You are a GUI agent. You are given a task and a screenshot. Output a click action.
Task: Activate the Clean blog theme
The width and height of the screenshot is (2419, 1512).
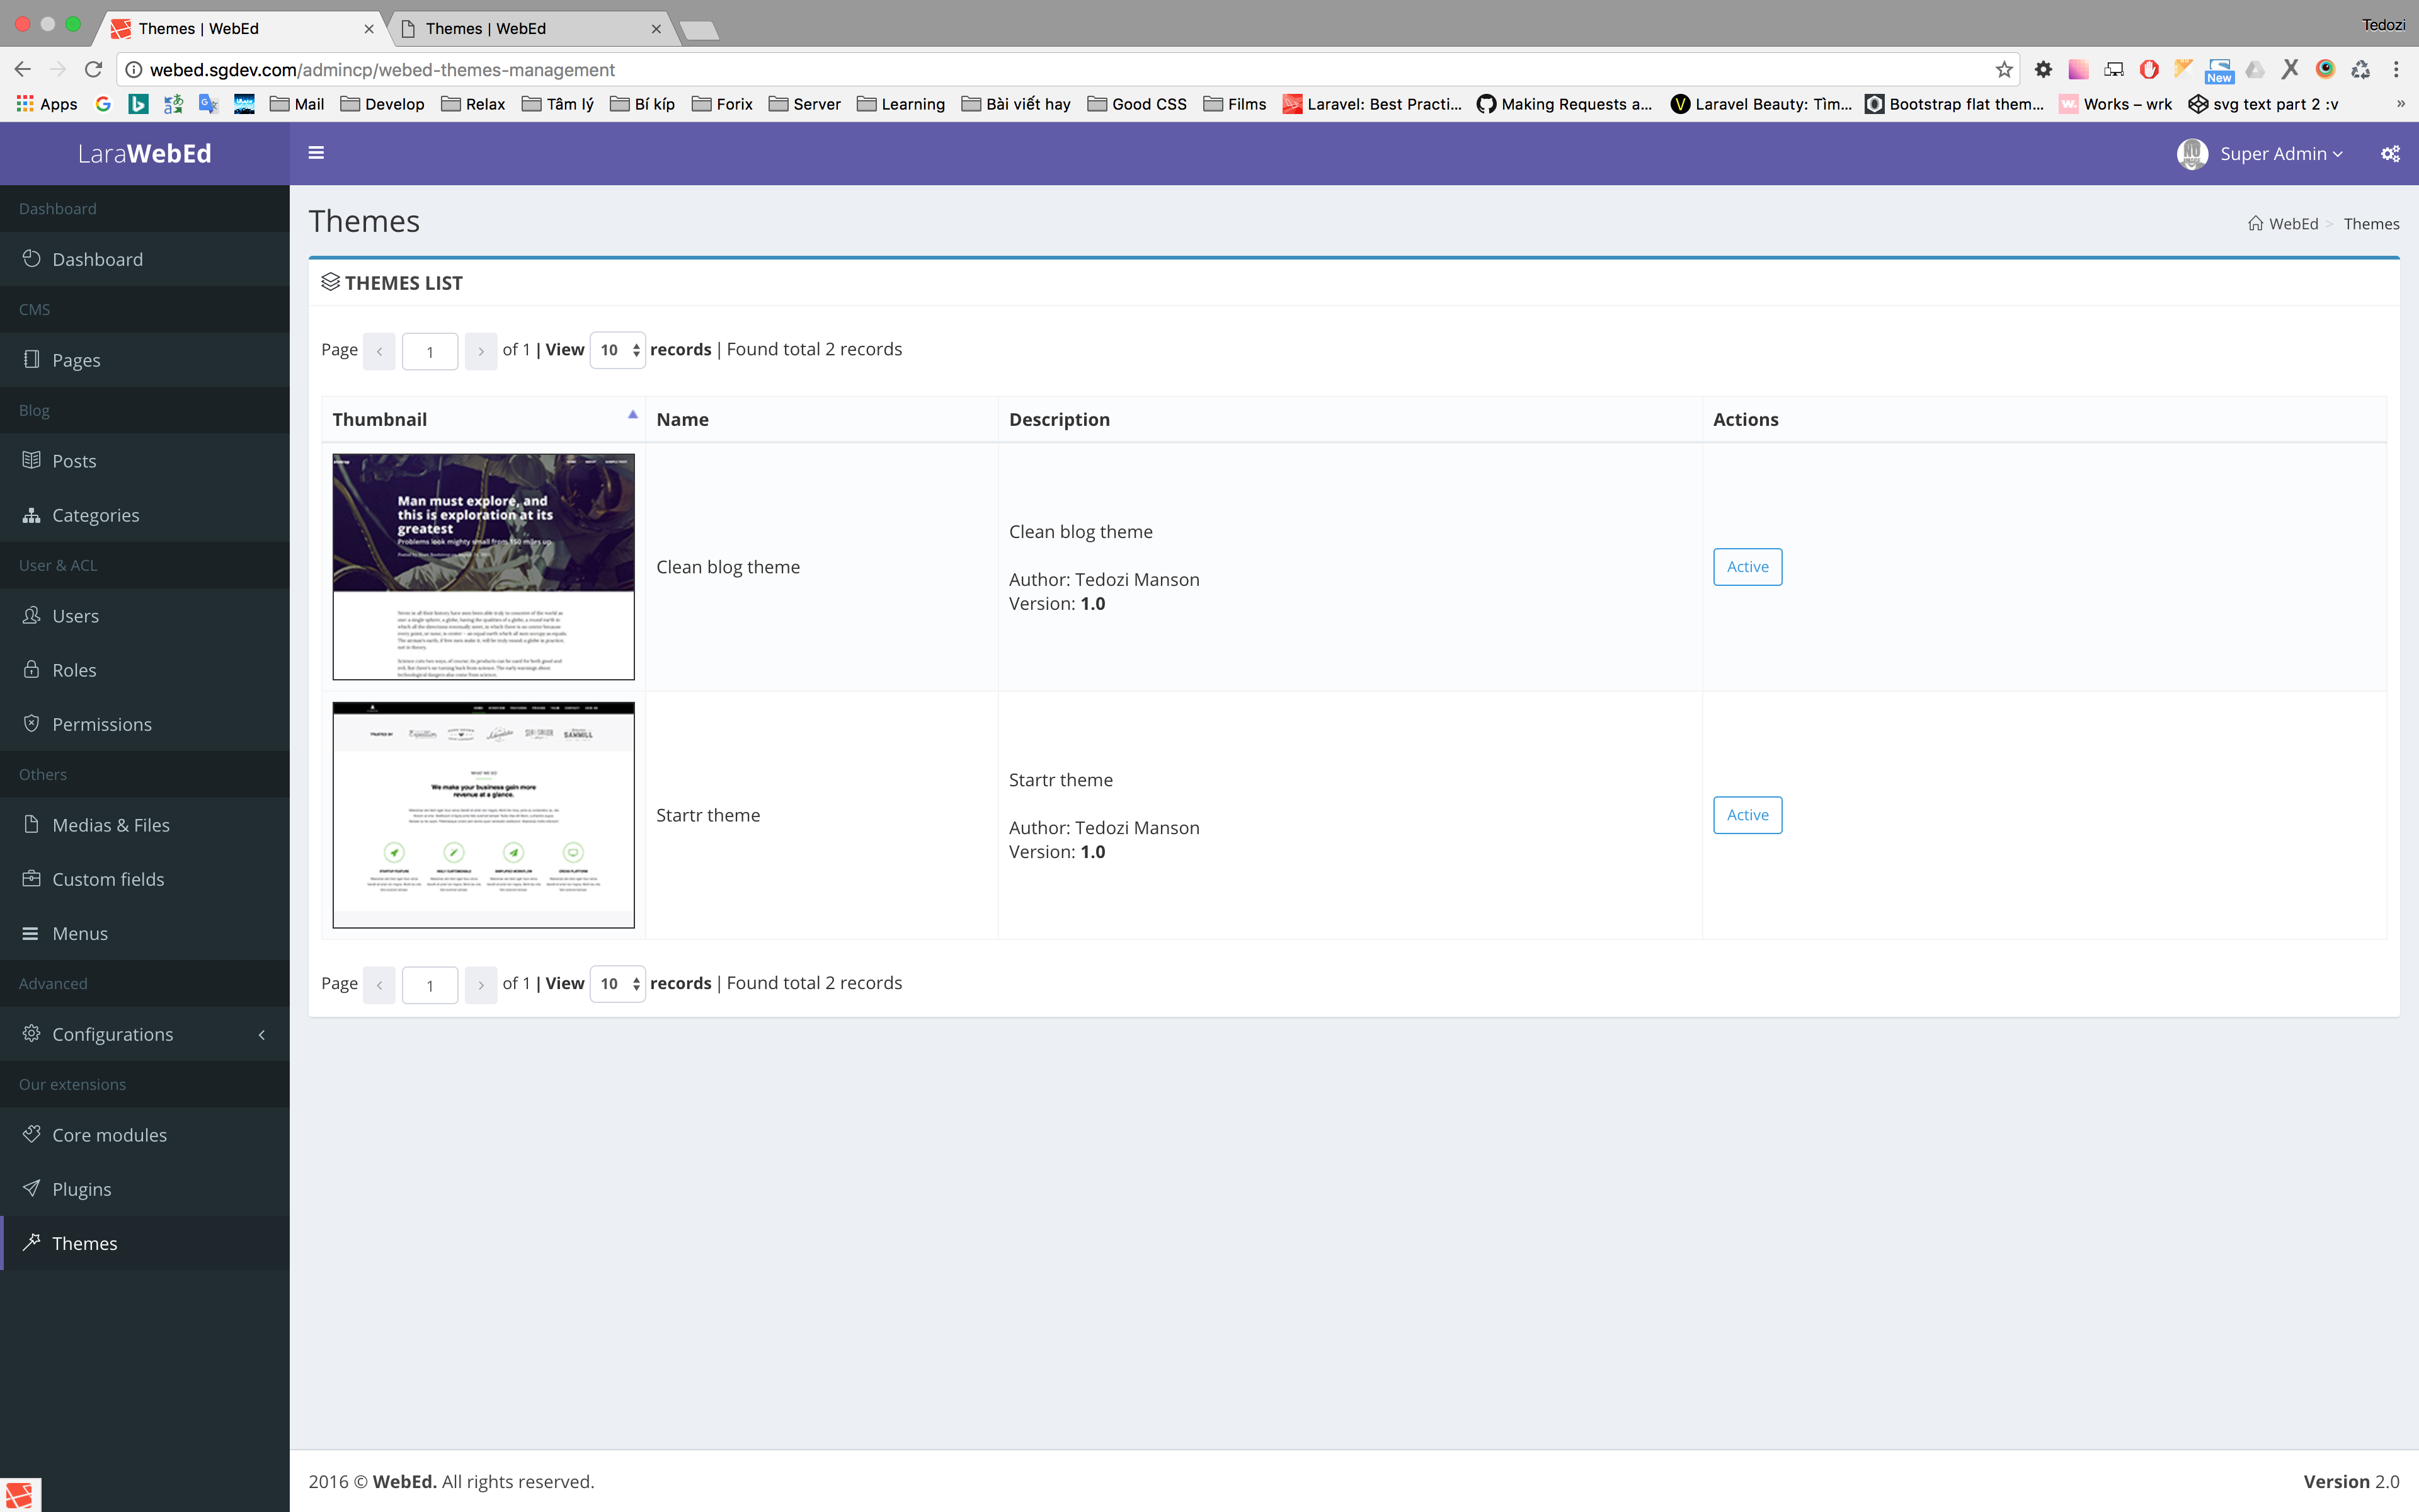coord(1746,567)
